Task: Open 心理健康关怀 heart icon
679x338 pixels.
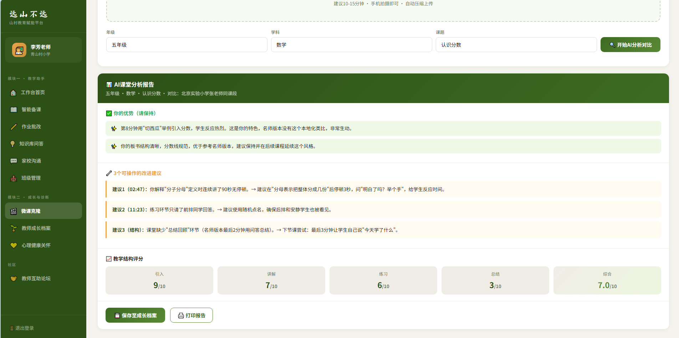Action: (14, 246)
